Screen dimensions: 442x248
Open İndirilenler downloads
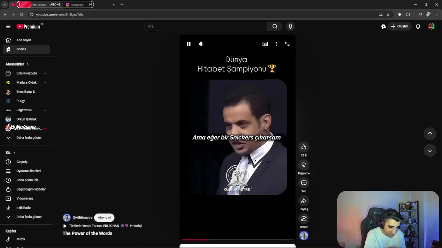(26, 208)
